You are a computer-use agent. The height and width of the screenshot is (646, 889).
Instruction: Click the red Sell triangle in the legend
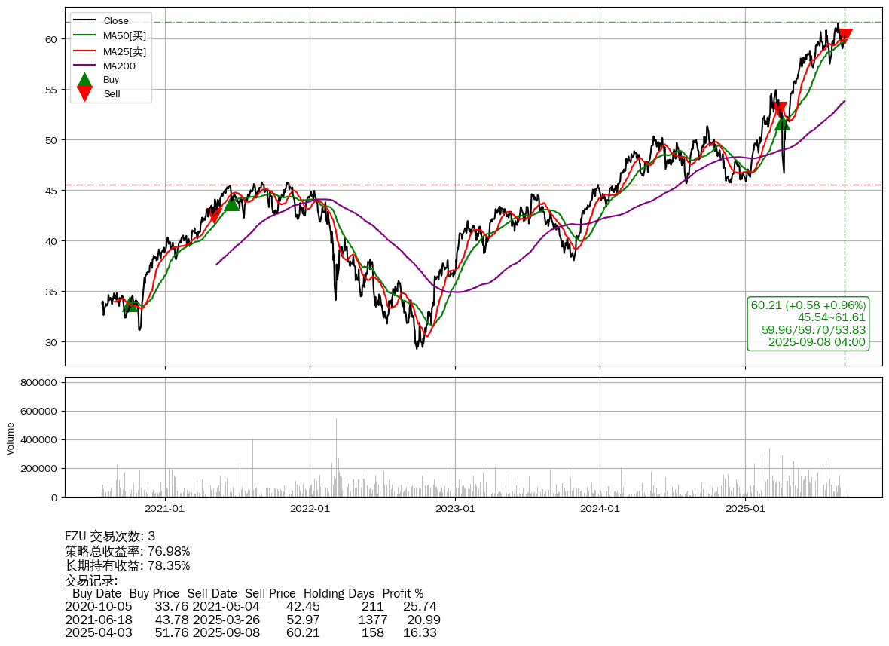click(85, 94)
